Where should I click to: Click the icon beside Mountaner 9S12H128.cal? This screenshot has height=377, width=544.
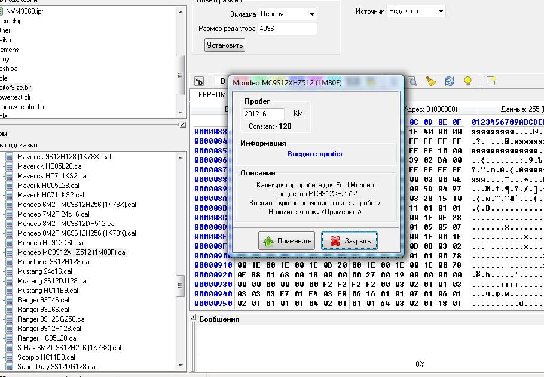(x=10, y=262)
